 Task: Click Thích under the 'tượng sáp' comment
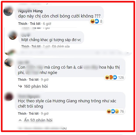click(x=25, y=46)
